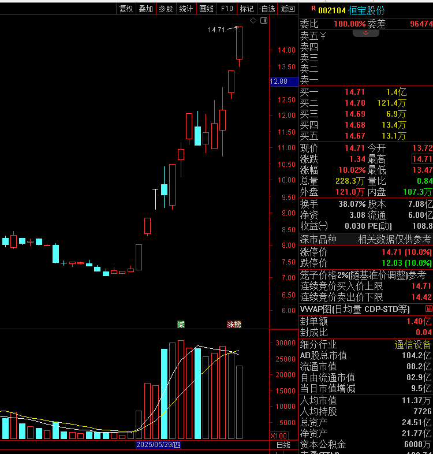Click 净资 value 3.08
The height and width of the screenshot is (454, 433).
point(357,215)
